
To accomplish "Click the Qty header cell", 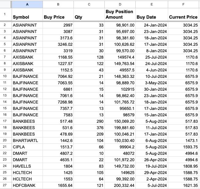I will 89,14.
